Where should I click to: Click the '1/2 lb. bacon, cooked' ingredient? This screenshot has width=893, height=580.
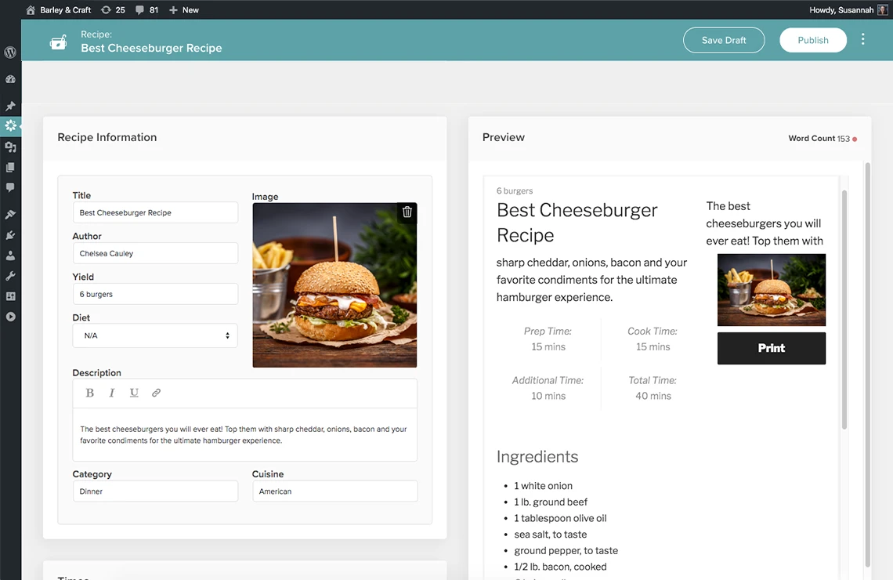[560, 567]
